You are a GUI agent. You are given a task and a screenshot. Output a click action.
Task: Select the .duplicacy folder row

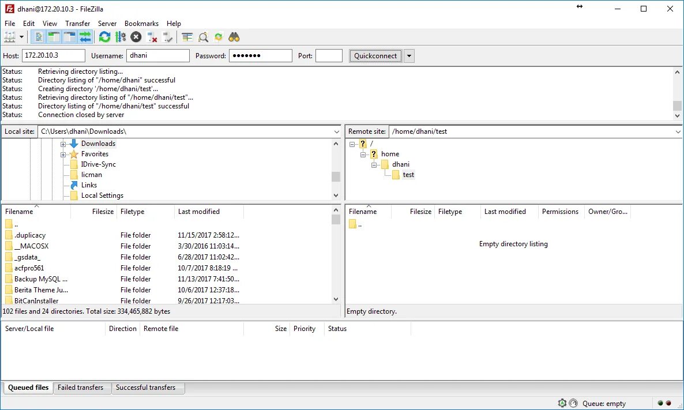coord(166,235)
